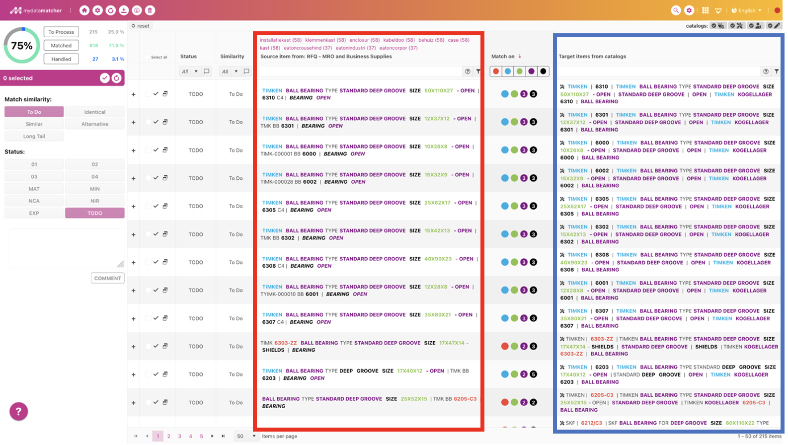Click funnel filter icon in target items column

click(777, 72)
